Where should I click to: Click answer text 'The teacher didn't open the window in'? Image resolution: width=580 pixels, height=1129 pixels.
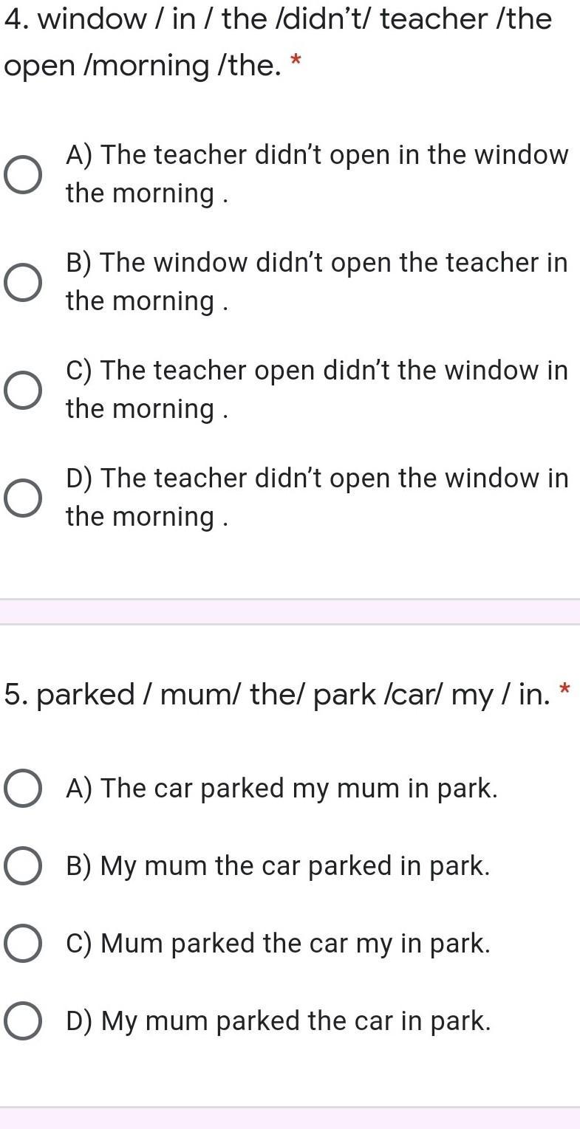[x=316, y=497]
